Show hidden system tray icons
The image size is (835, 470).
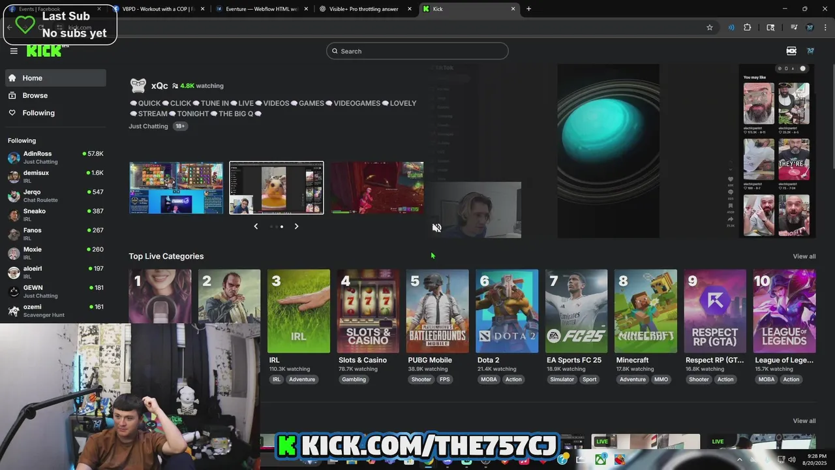coord(739,460)
